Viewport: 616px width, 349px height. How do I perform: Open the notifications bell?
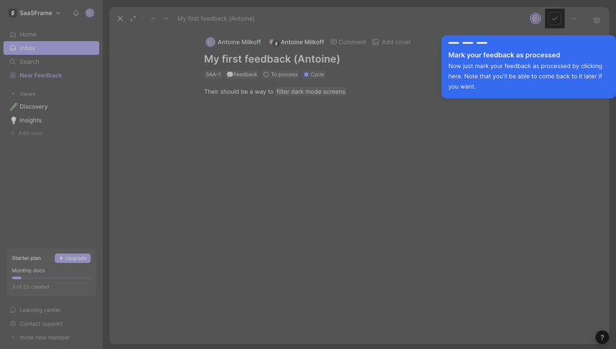coord(76,13)
